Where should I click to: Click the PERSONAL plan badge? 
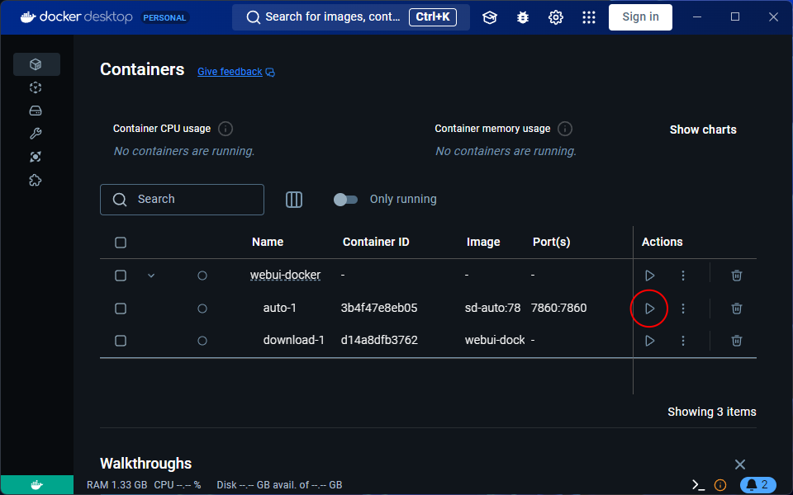(165, 17)
